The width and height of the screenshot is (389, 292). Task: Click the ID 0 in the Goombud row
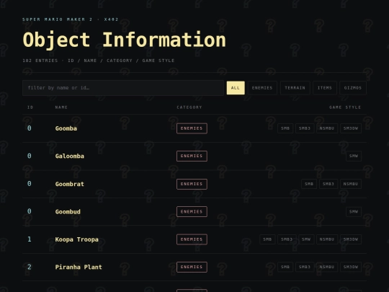click(x=30, y=212)
